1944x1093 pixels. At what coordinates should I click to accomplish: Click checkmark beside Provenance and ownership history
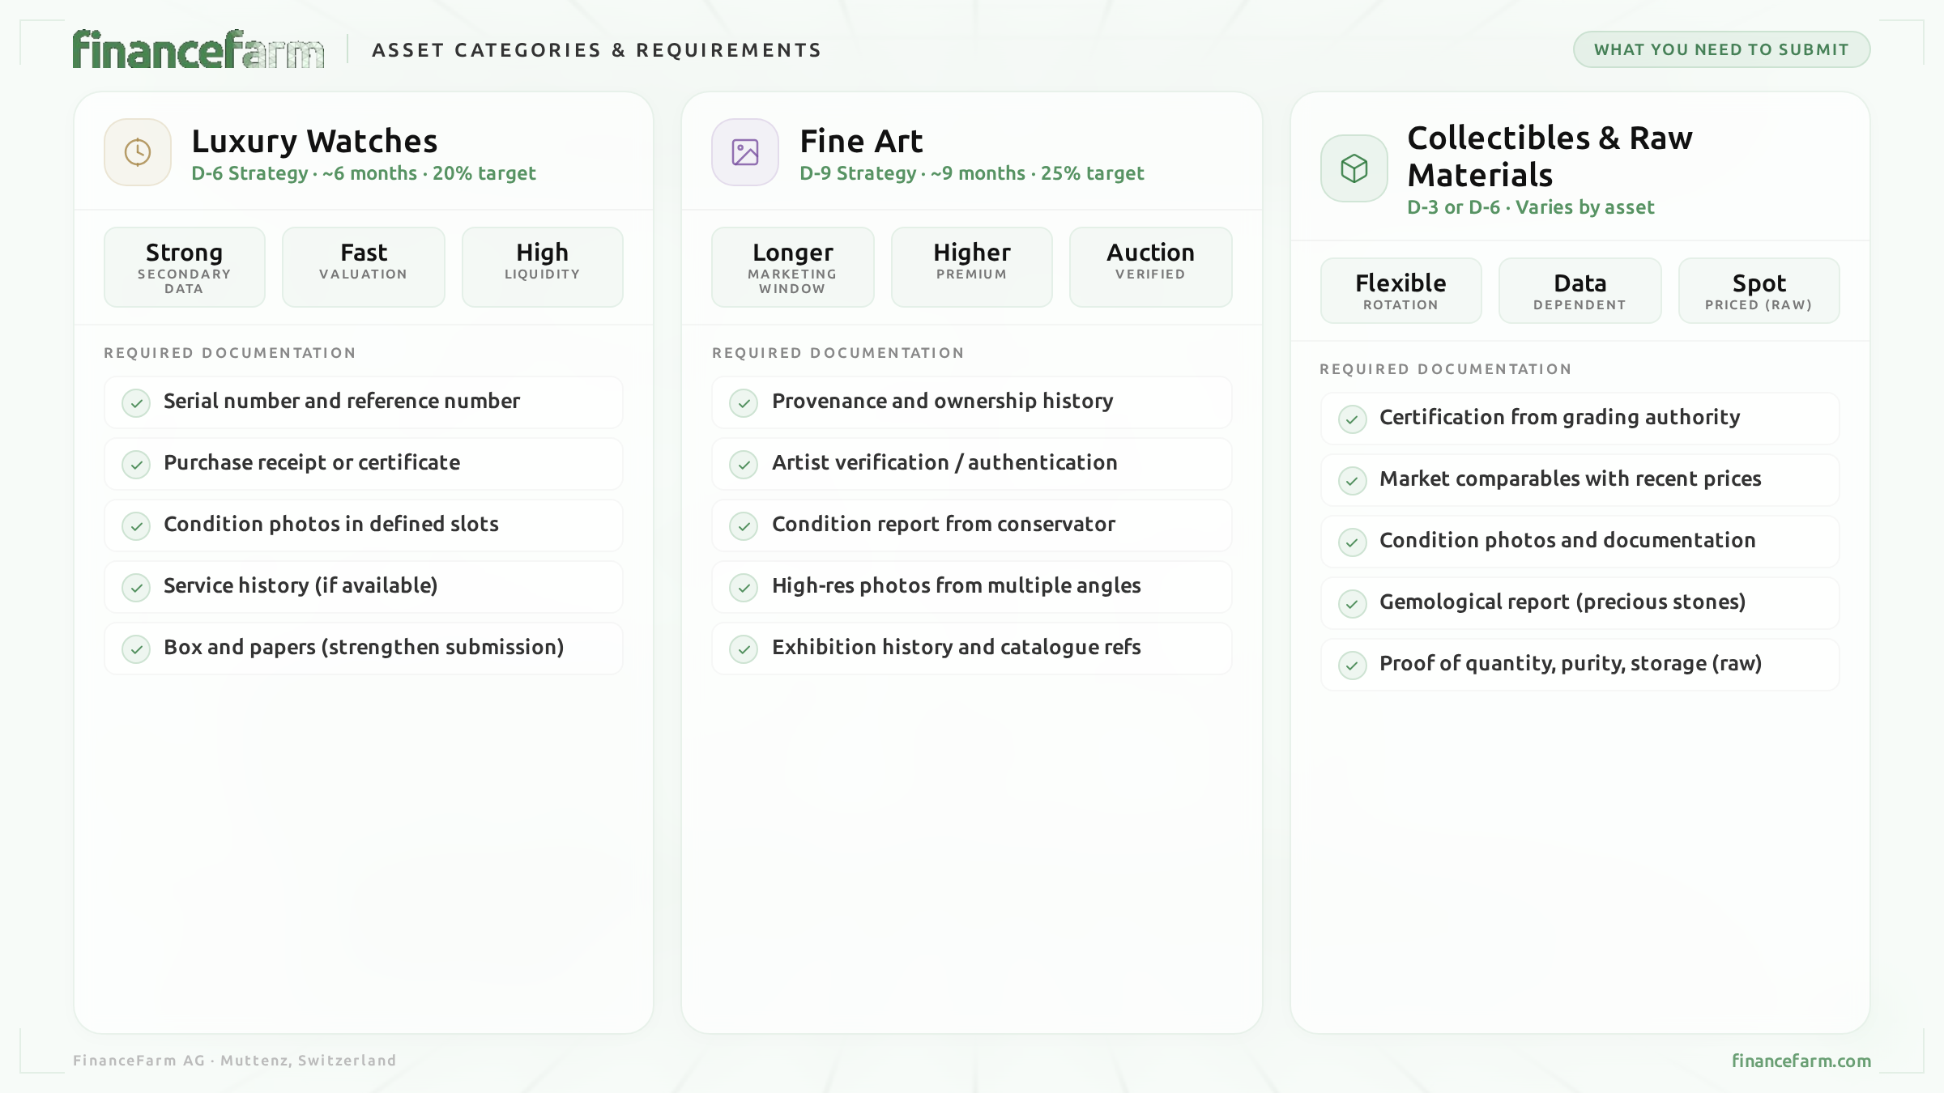pyautogui.click(x=744, y=402)
